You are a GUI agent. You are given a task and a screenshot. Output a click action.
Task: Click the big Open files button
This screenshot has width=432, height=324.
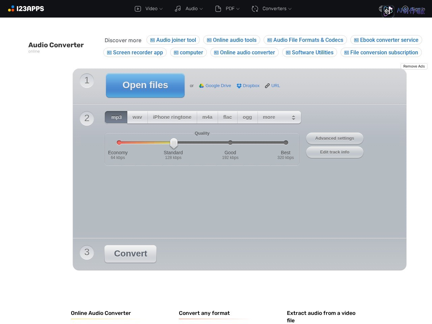pos(145,85)
